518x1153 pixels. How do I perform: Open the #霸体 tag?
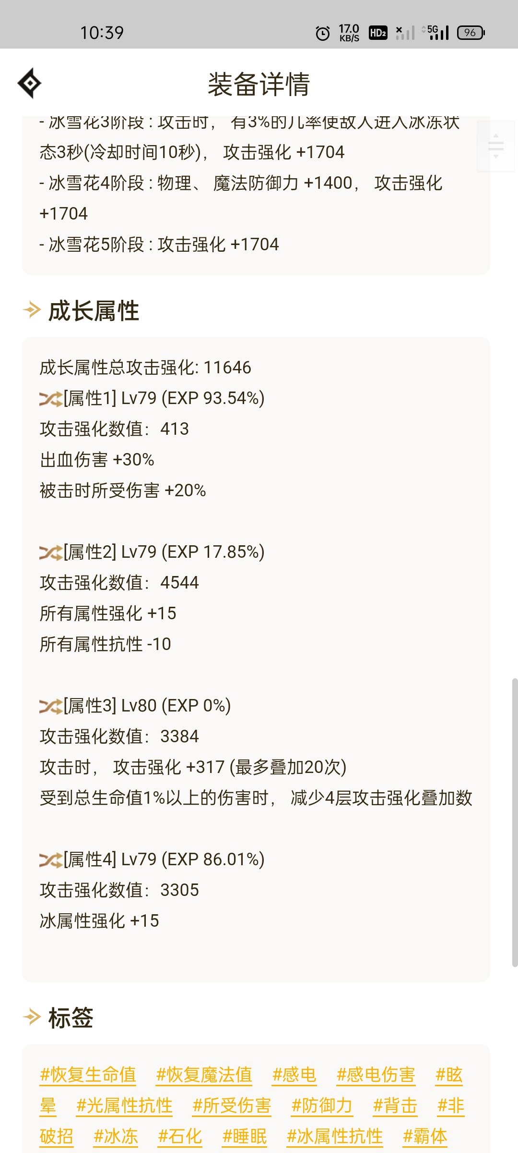point(425,1136)
